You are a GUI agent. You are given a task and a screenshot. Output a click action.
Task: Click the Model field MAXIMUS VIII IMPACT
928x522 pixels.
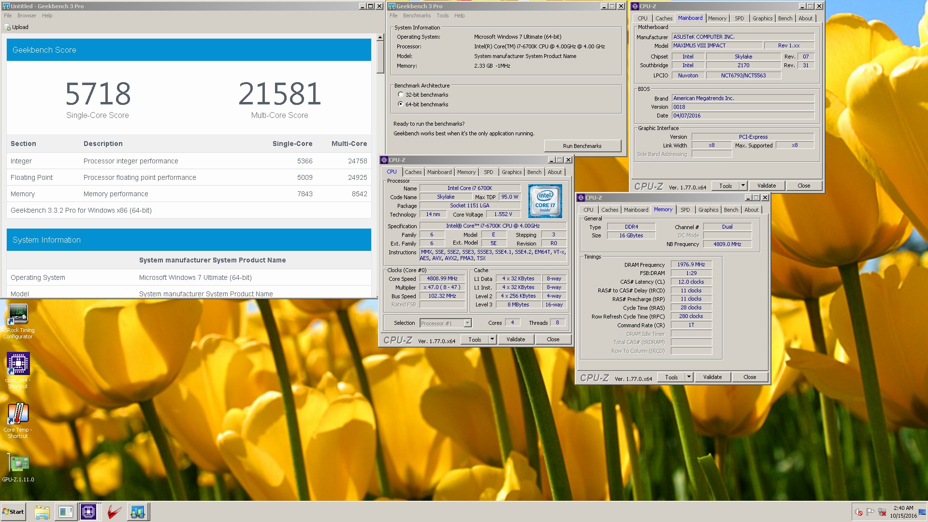717,45
